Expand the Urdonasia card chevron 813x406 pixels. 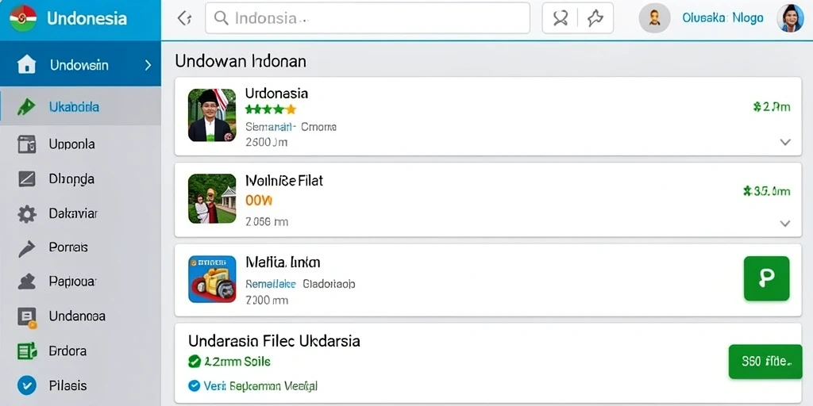pyautogui.click(x=785, y=142)
